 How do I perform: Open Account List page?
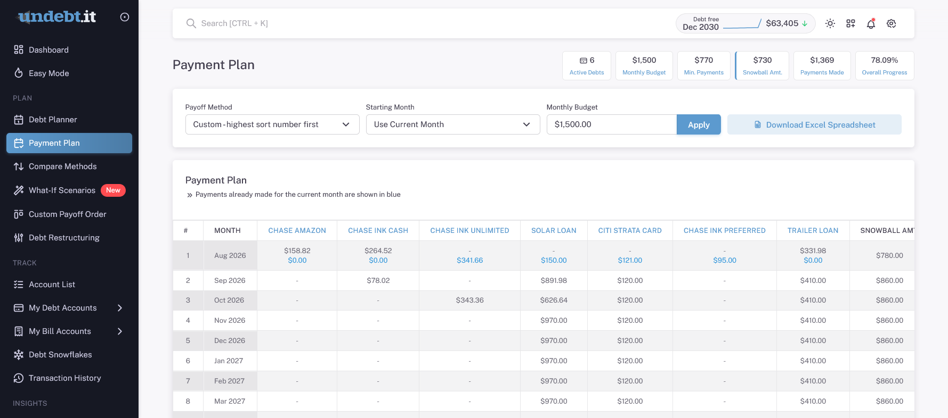(x=69, y=285)
